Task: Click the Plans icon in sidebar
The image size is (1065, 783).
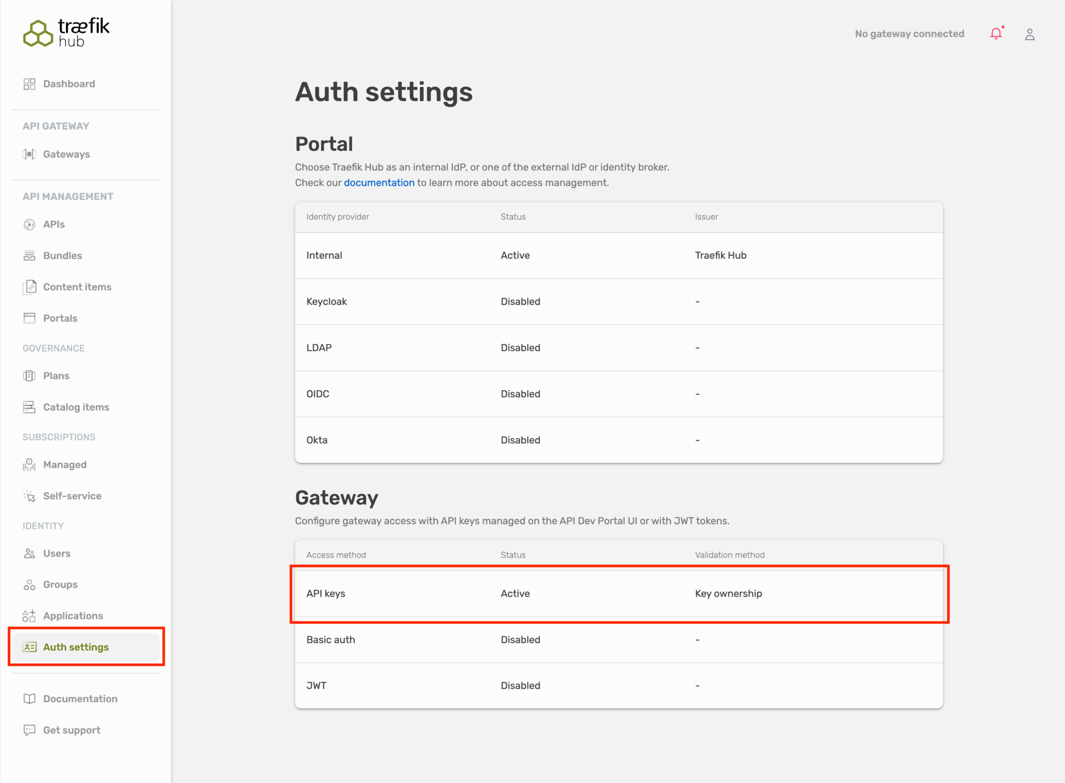Action: click(29, 376)
